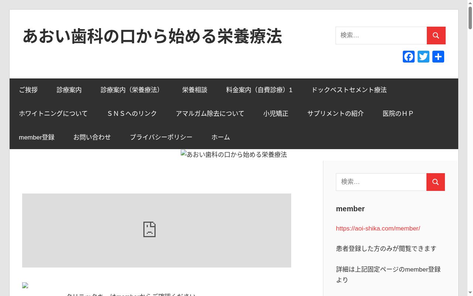This screenshot has width=473, height=296.
Task: Go to 栄養相談 page
Action: pos(195,90)
